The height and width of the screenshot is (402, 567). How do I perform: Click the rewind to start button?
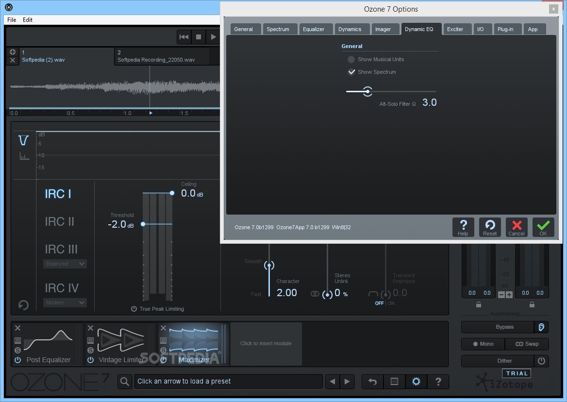183,37
